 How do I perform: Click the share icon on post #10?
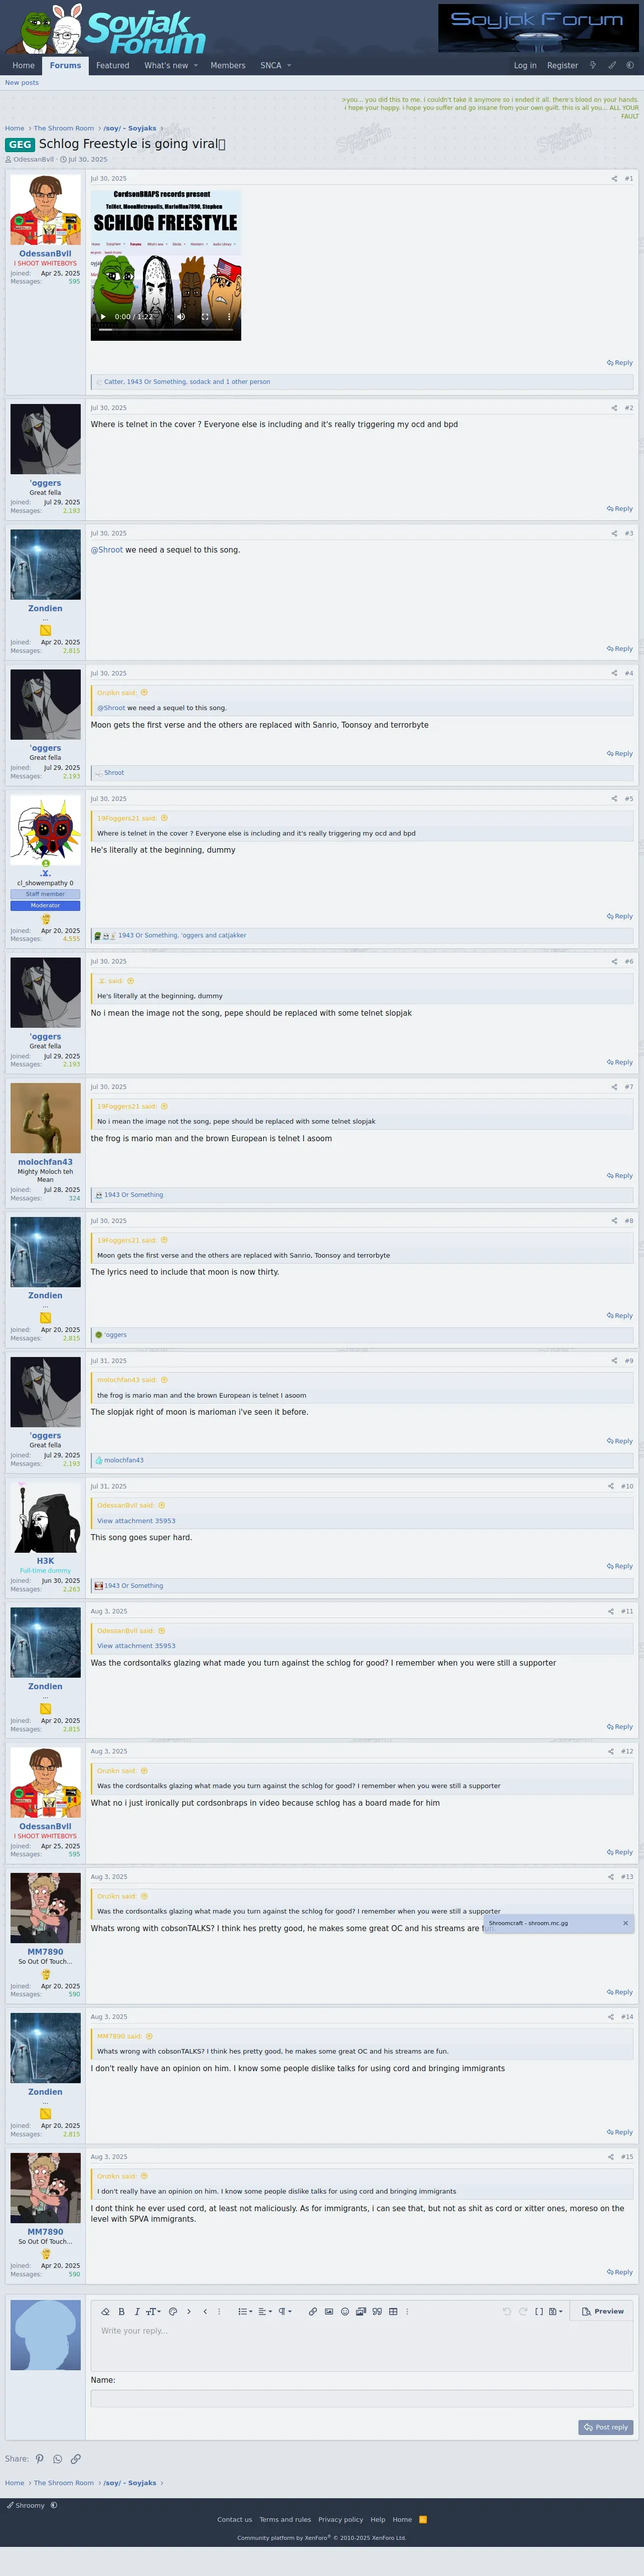pos(611,1486)
